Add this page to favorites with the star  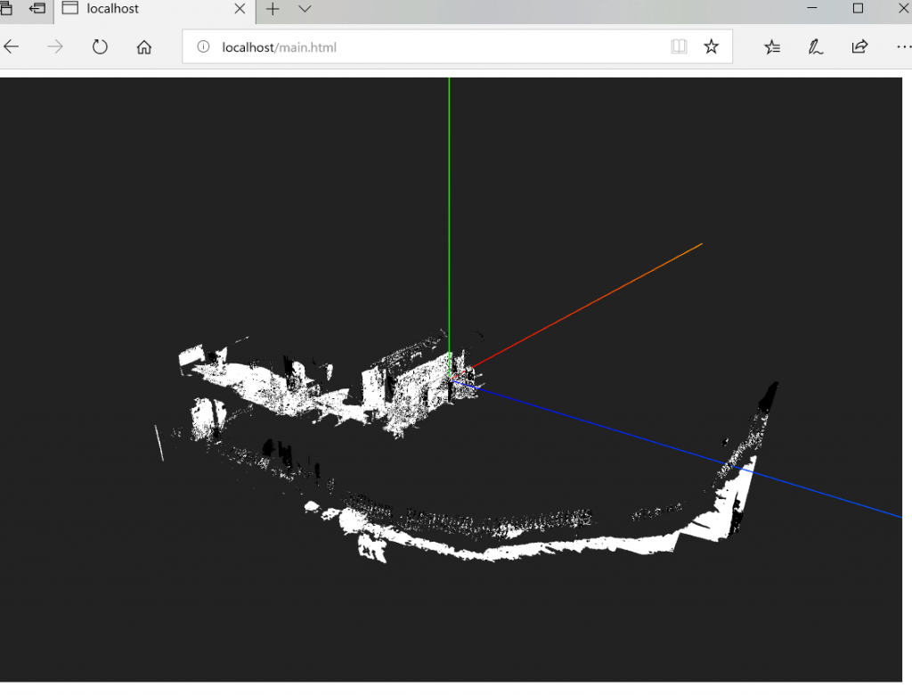[x=711, y=47]
